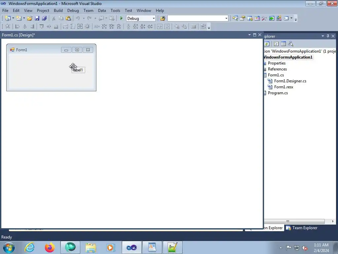Open Solution Explorer window position dropdown
This screenshot has width=338, height=254.
(x=323, y=36)
